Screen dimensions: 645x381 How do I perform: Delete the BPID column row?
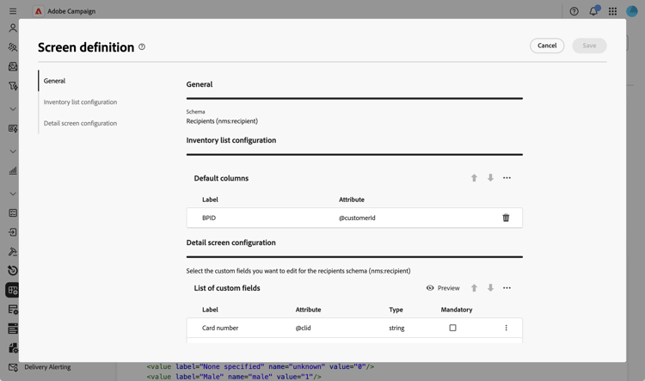coord(506,218)
